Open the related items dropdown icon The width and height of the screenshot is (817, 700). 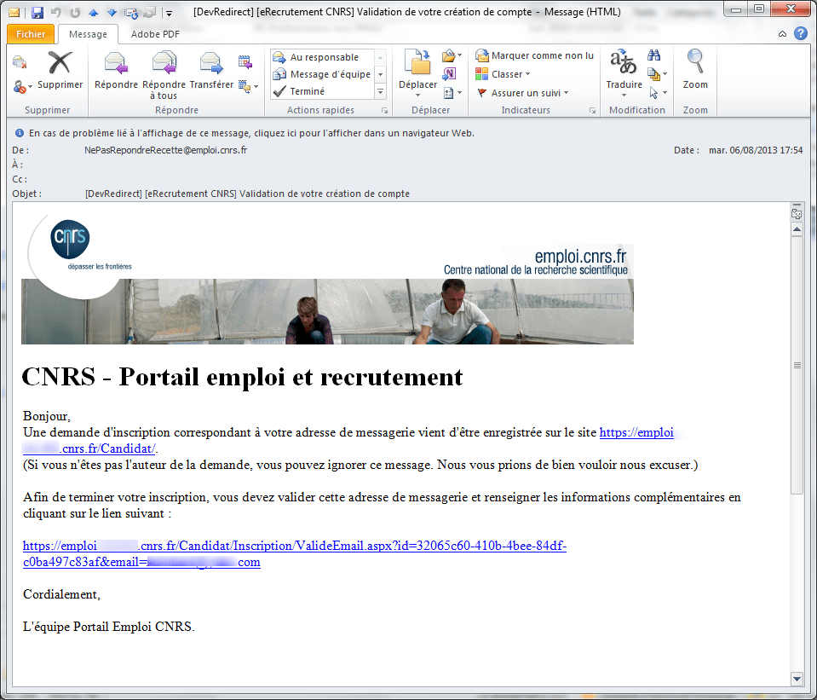click(x=657, y=73)
